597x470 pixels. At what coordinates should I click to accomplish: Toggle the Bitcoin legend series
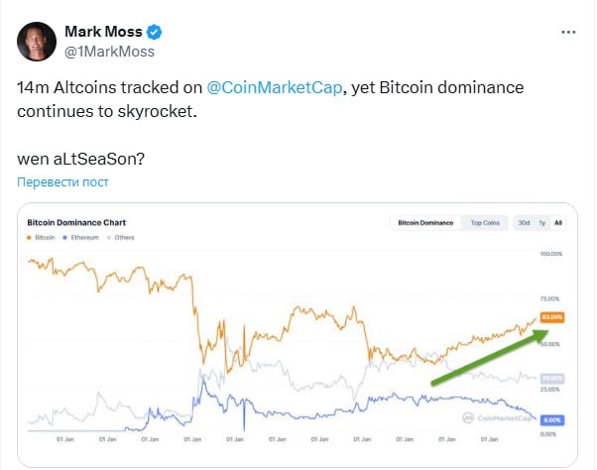pyautogui.click(x=44, y=238)
